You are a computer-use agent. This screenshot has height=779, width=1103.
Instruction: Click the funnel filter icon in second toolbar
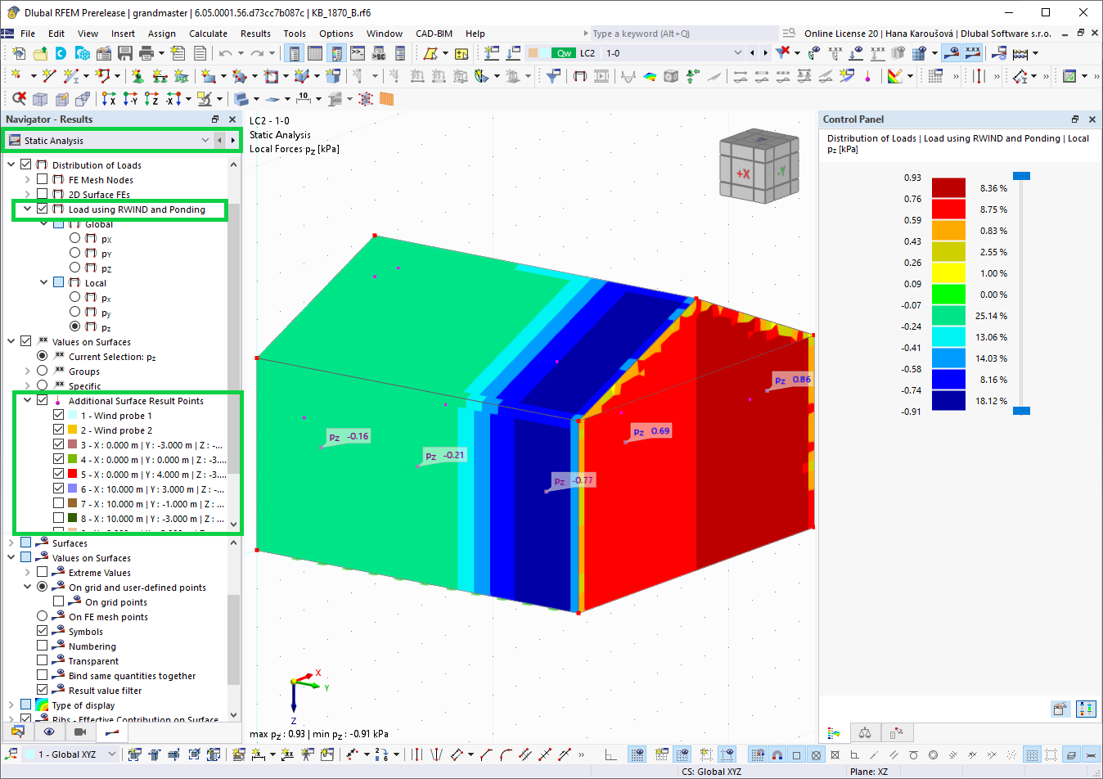554,76
